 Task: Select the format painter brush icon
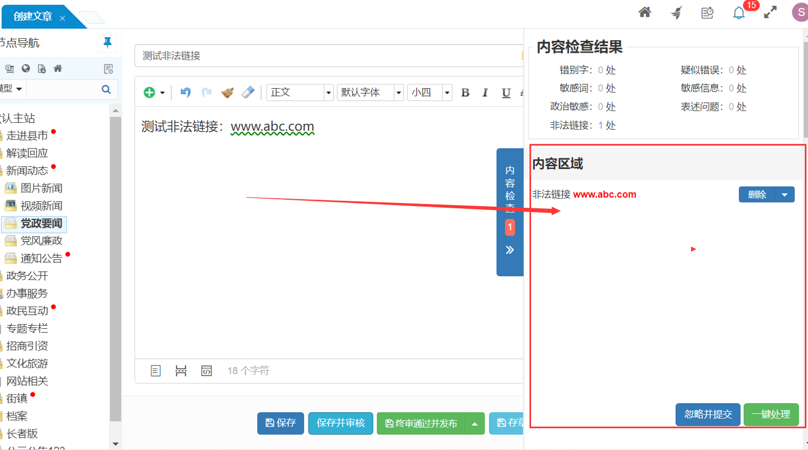pos(227,93)
